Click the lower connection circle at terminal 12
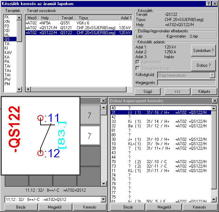This screenshot has height=212, width=219. click(40, 153)
